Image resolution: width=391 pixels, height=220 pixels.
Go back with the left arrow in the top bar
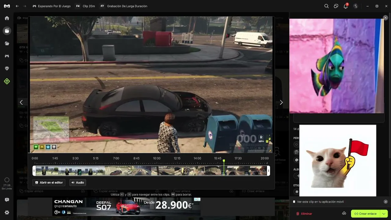point(17,6)
